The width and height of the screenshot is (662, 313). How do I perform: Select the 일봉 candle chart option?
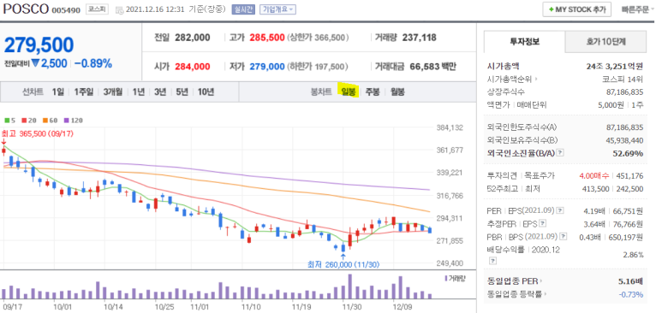pos(349,92)
